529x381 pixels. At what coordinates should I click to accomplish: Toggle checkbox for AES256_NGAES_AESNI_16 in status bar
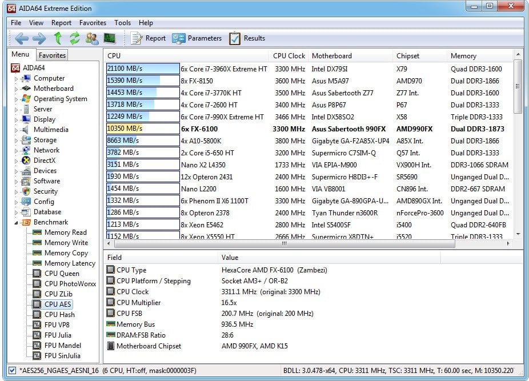point(13,370)
